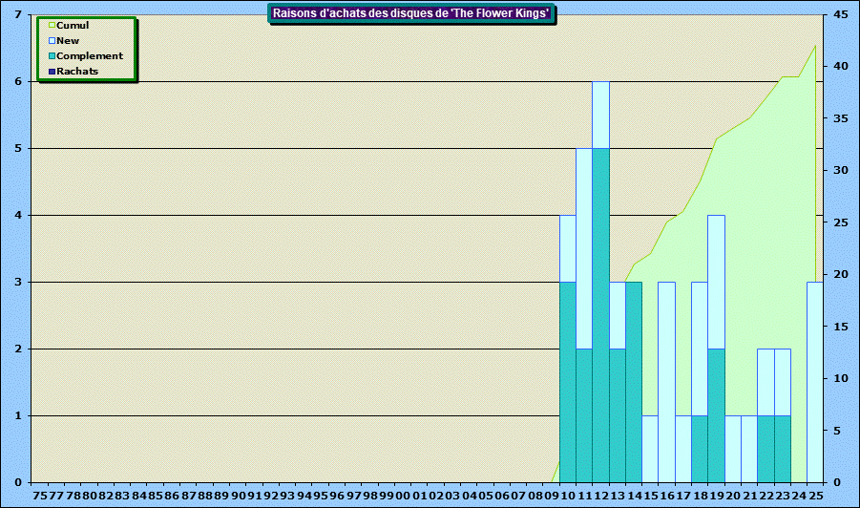Click the teal Complement bar for year 14
The image size is (860, 508).
coord(633,382)
